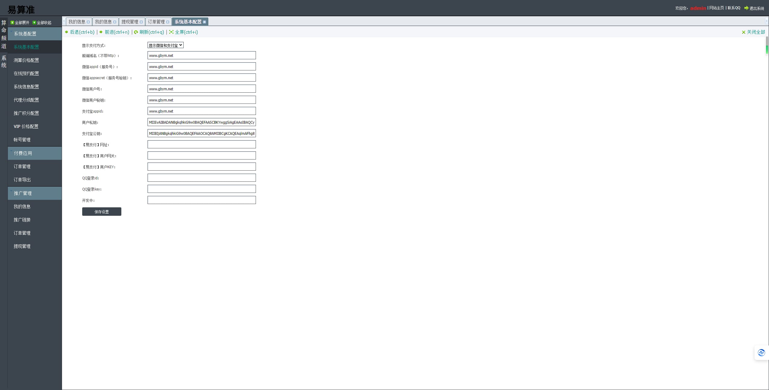The width and height of the screenshot is (769, 390).
Task: Open 帐号管理 in the sidebar
Action: tap(35, 140)
